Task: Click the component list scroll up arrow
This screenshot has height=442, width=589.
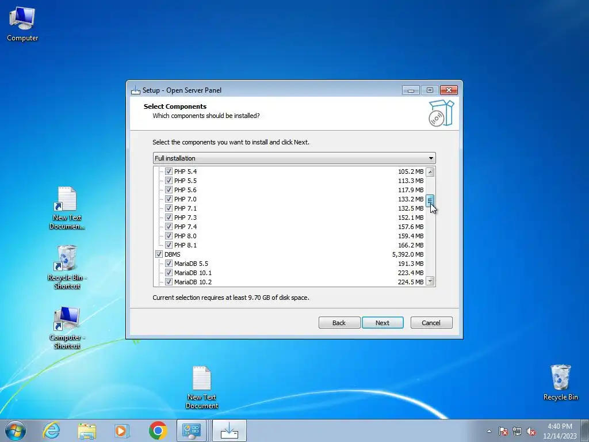Action: click(430, 172)
